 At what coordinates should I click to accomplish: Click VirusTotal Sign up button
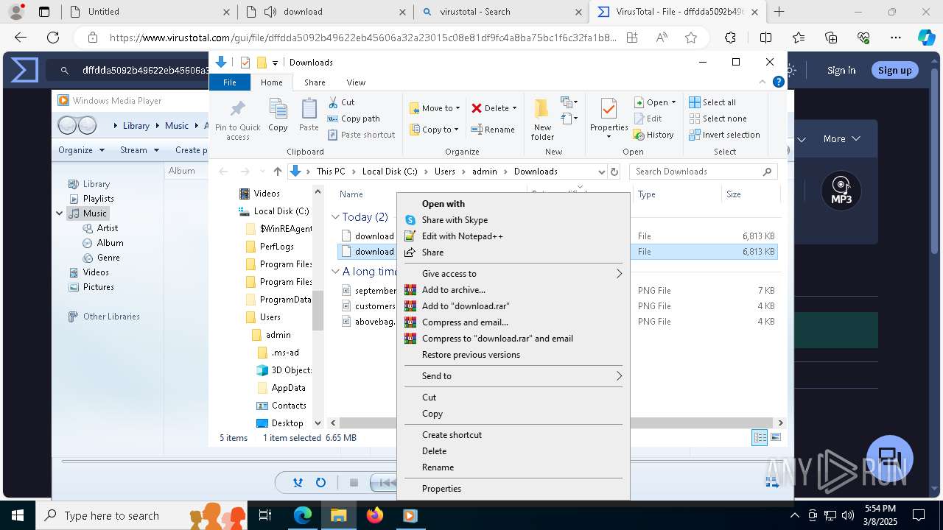(x=894, y=70)
